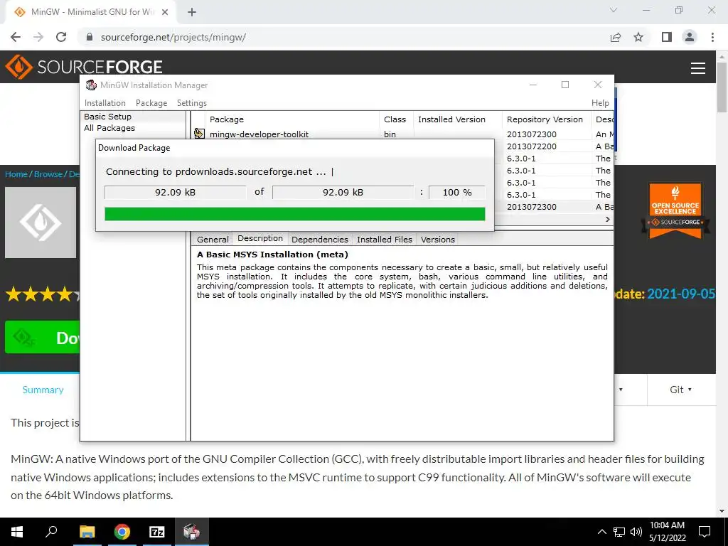Screen dimensions: 728x546
Task: Open the Help menu
Action: click(600, 103)
